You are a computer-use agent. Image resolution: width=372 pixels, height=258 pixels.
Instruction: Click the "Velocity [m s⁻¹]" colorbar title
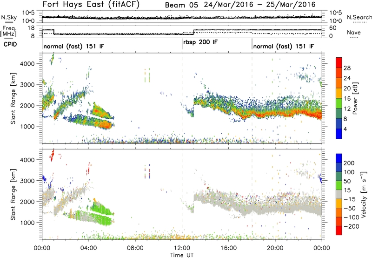pos(363,194)
